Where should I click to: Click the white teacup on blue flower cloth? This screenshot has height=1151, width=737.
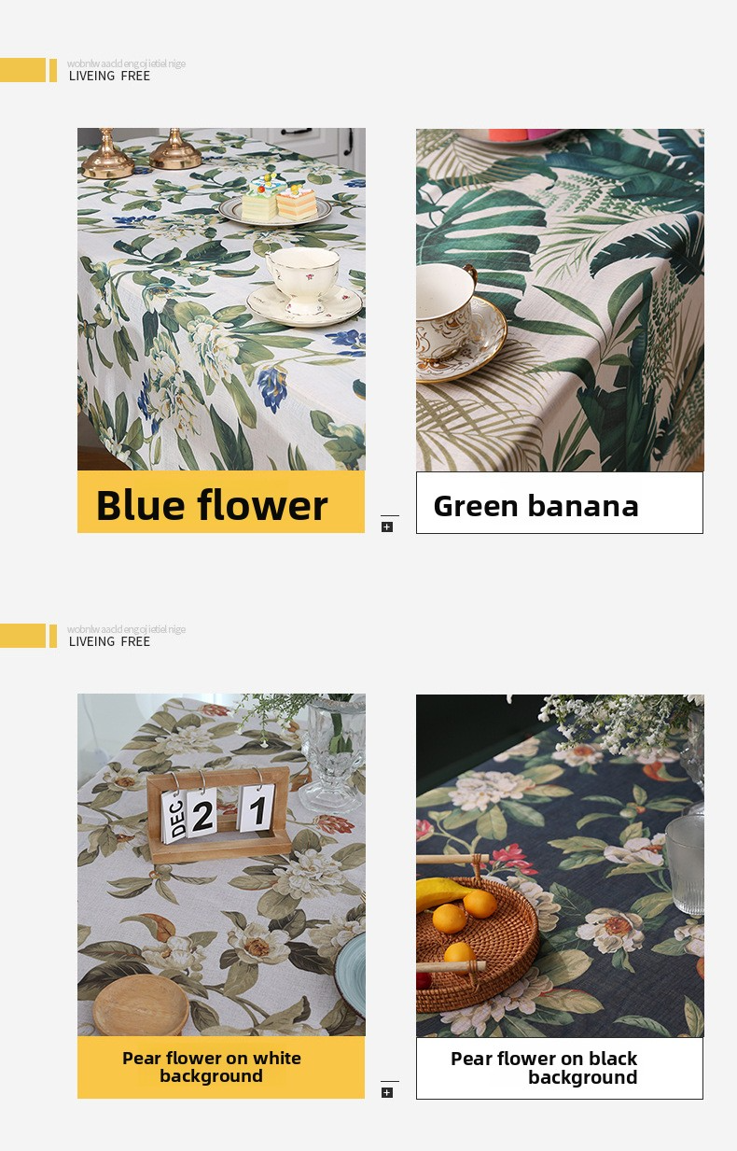(x=304, y=287)
